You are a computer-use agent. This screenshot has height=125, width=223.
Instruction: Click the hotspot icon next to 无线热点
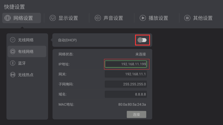(x=13, y=75)
